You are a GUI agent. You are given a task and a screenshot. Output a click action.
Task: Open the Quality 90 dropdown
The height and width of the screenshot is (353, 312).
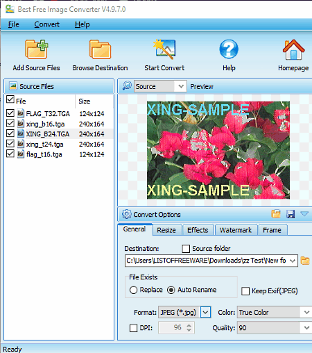pyautogui.click(x=306, y=328)
